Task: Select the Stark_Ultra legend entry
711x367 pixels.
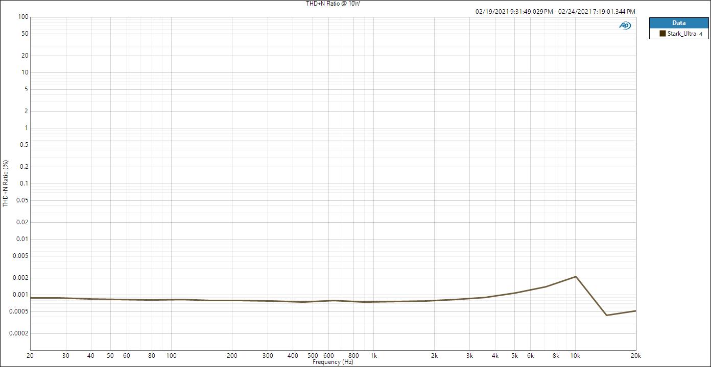Action: pos(679,34)
